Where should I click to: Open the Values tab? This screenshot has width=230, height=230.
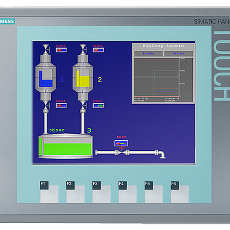178,53
